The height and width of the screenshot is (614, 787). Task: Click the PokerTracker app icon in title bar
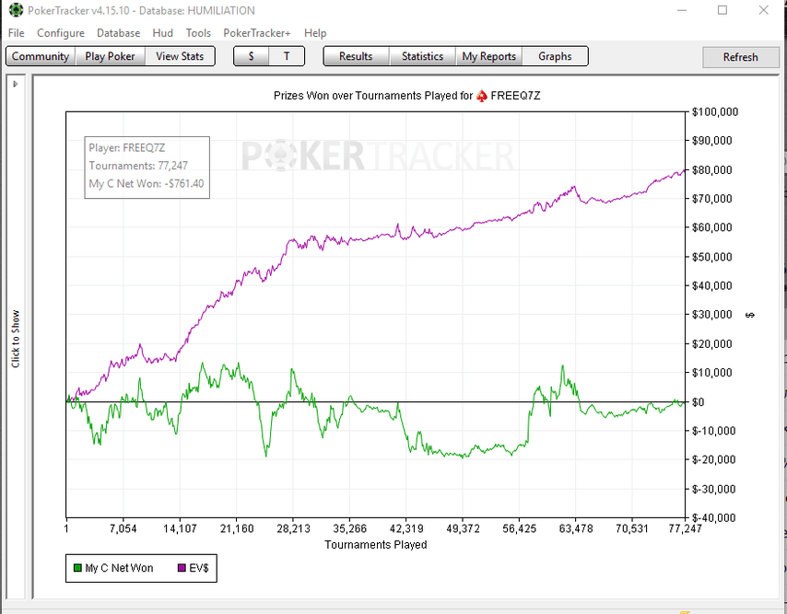(16, 10)
